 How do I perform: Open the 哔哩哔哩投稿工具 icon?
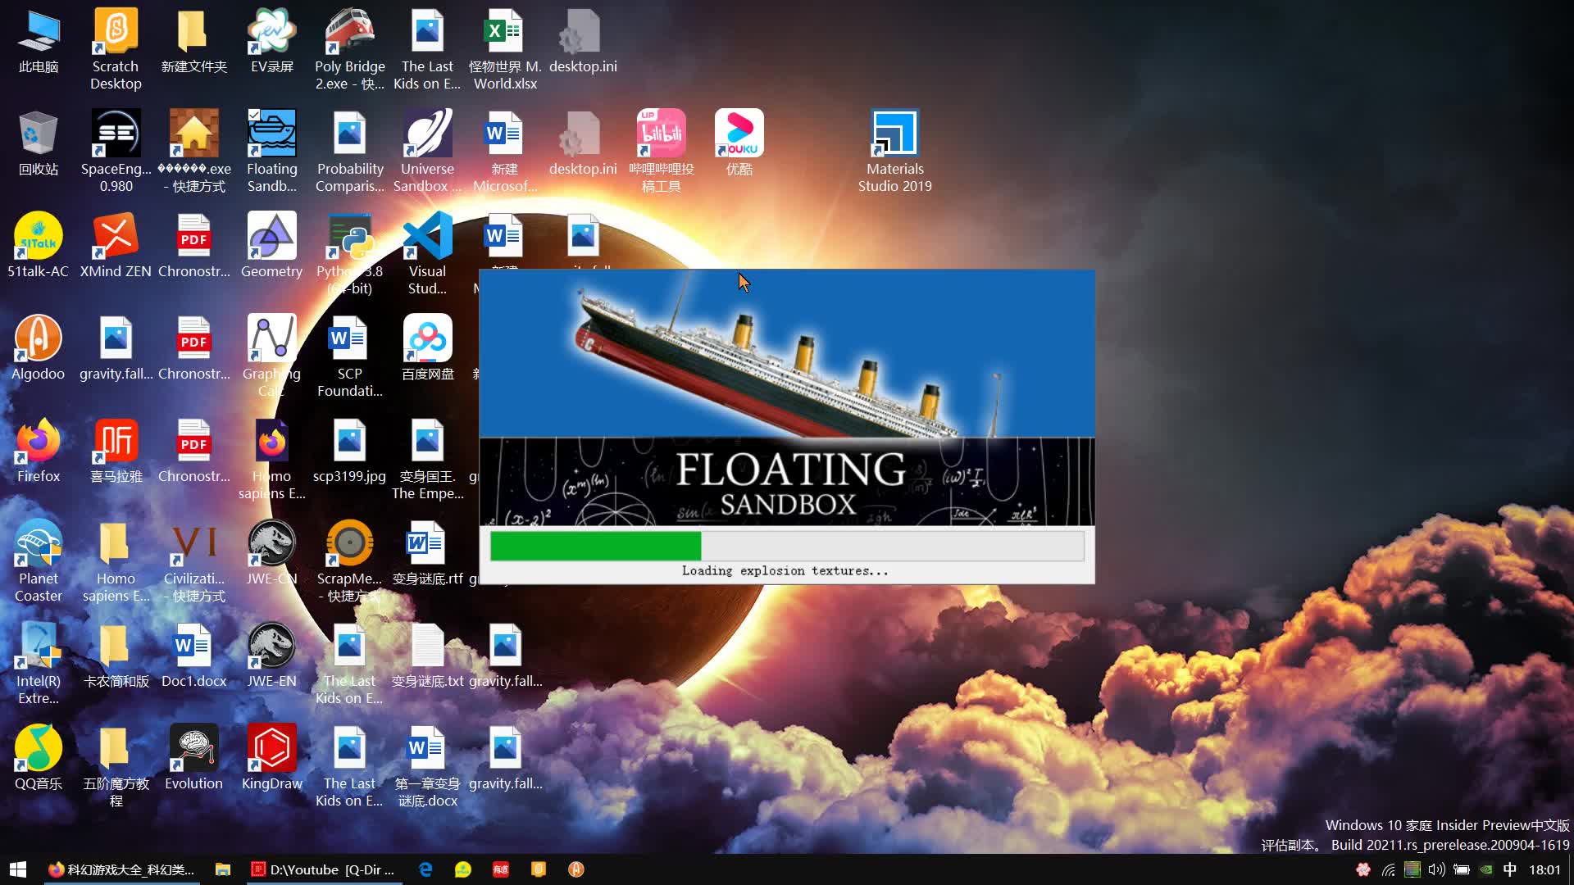tap(661, 152)
